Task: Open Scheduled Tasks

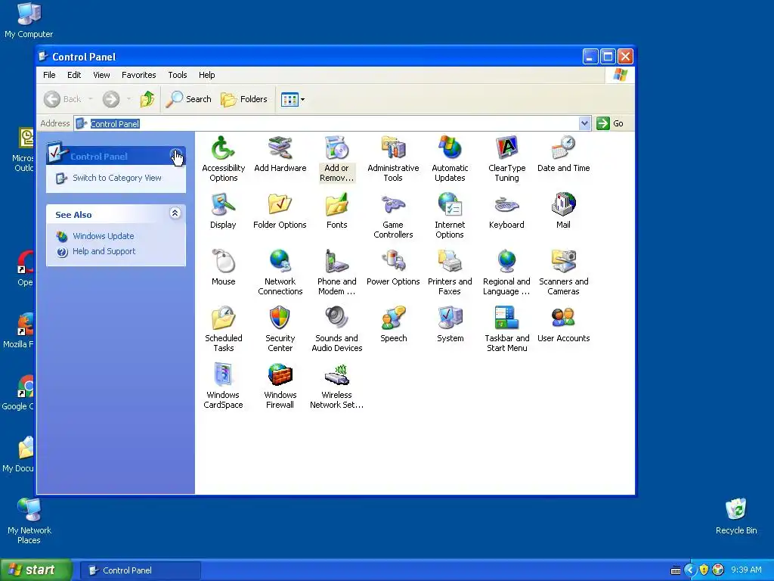Action: pos(223,329)
